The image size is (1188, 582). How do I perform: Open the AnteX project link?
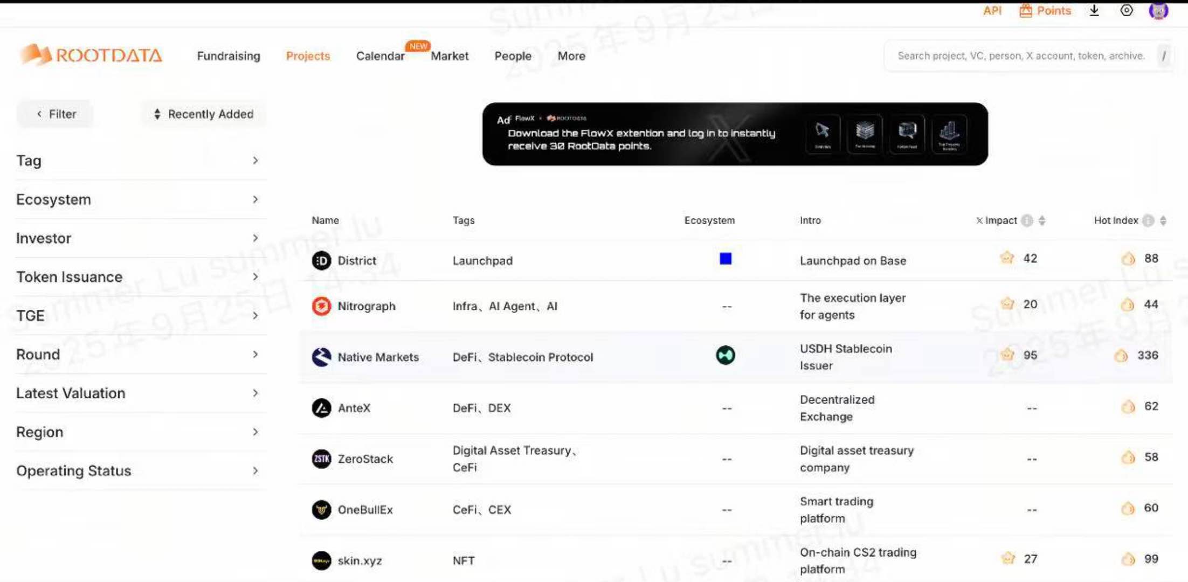pyautogui.click(x=354, y=408)
